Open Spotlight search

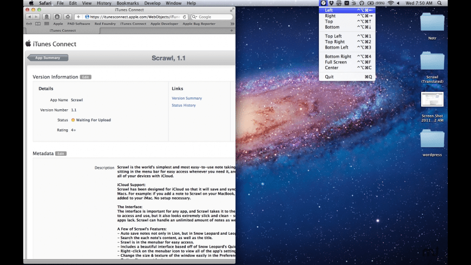[x=440, y=3]
